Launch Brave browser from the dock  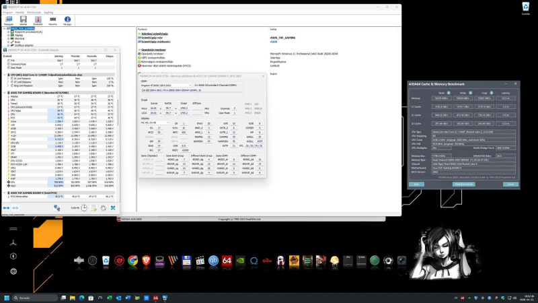click(146, 261)
